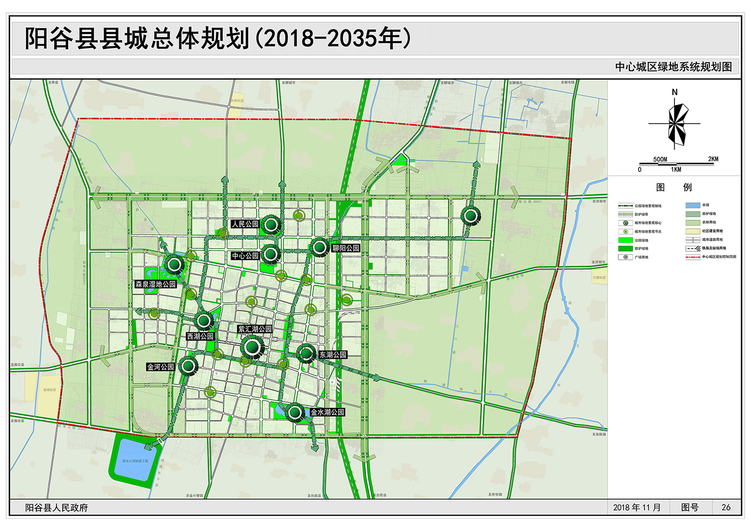This screenshot has width=751, height=531.
Task: Click the 金河公园 map label
Action: 160,367
